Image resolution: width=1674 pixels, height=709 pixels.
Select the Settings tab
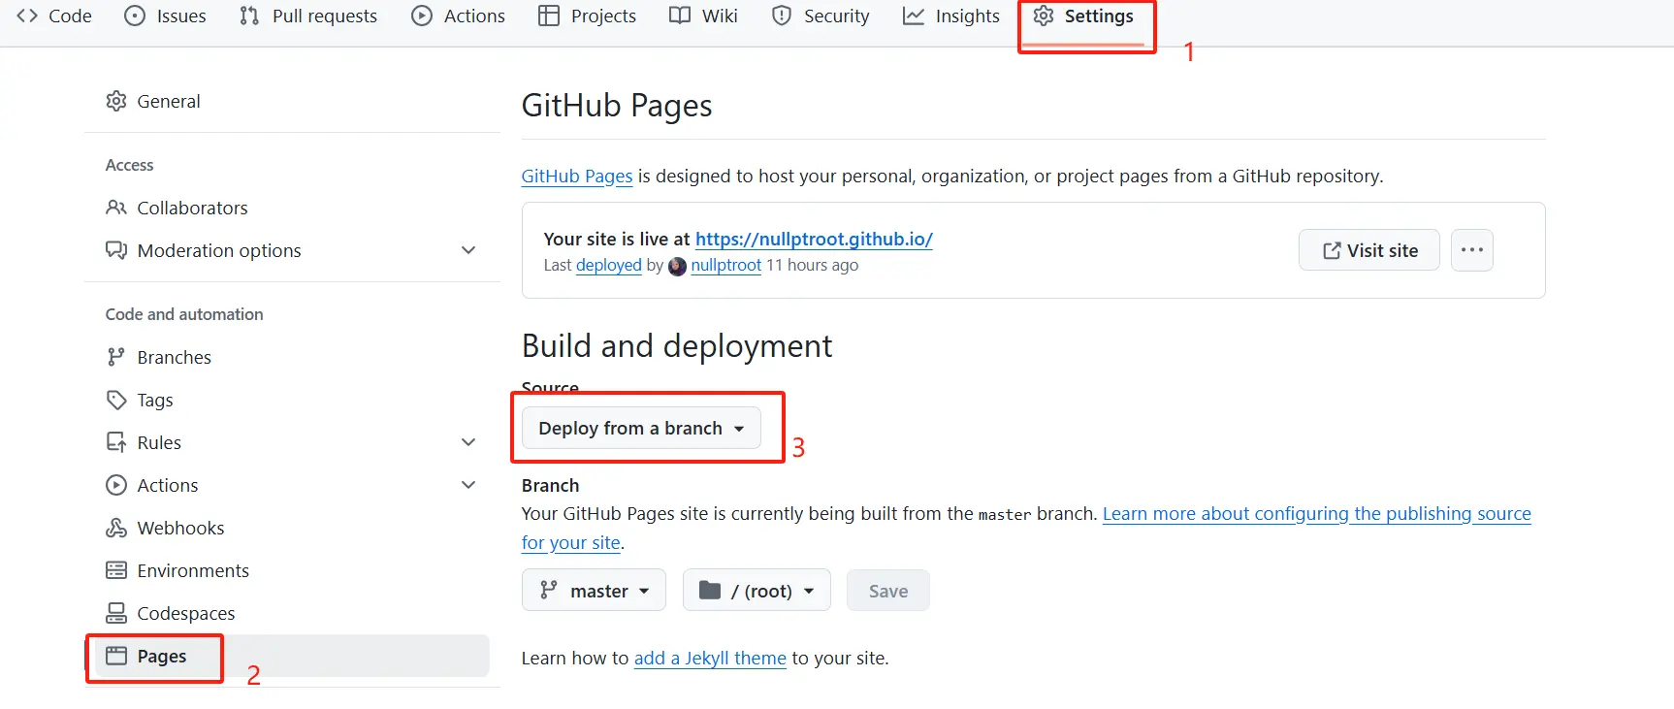[x=1083, y=16]
